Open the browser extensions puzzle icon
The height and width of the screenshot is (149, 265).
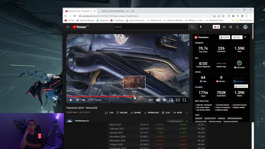point(233,16)
